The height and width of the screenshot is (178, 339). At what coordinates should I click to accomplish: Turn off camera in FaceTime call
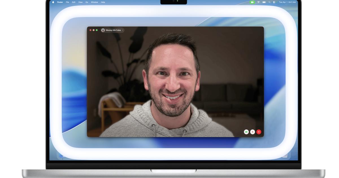point(246,132)
